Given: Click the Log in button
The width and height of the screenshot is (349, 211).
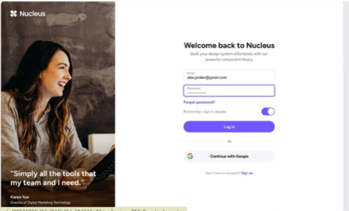Looking at the screenshot, I should (x=229, y=127).
